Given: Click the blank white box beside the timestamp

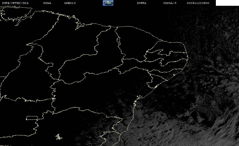Looking at the screenshot, I should point(227,3).
